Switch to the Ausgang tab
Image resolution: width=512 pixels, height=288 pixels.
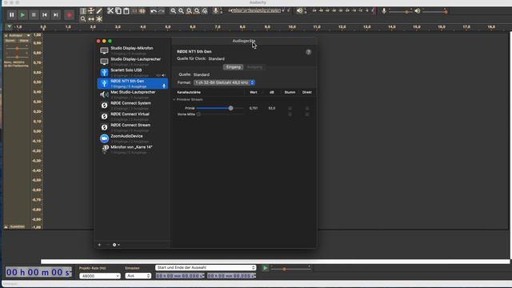point(254,67)
